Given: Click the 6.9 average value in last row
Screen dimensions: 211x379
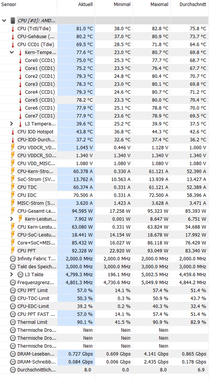Looking at the screenshot, I should [202, 370].
